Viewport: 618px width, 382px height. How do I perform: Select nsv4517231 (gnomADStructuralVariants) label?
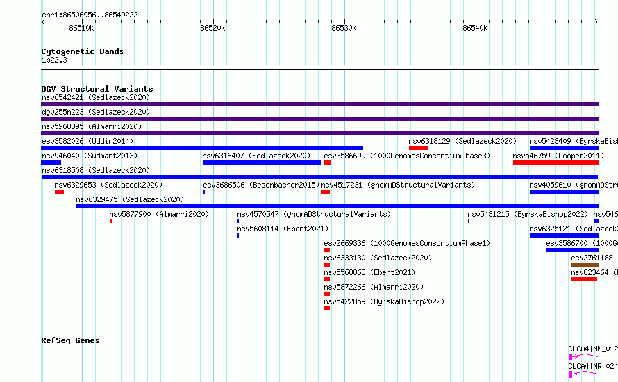398,185
